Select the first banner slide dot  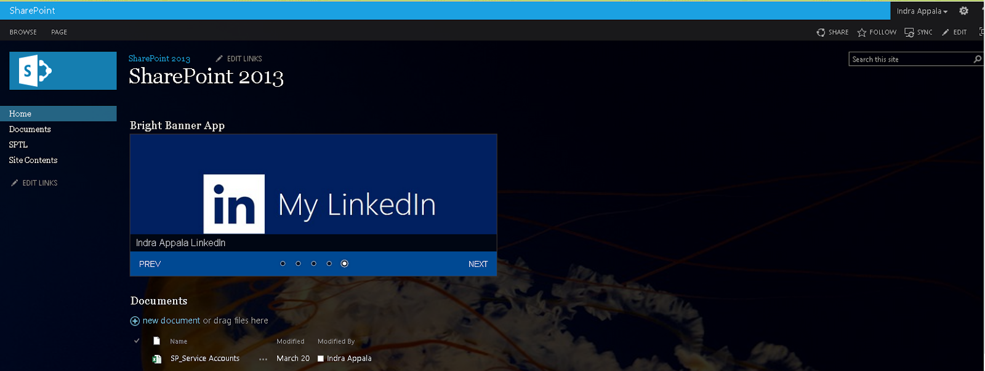coord(283,263)
